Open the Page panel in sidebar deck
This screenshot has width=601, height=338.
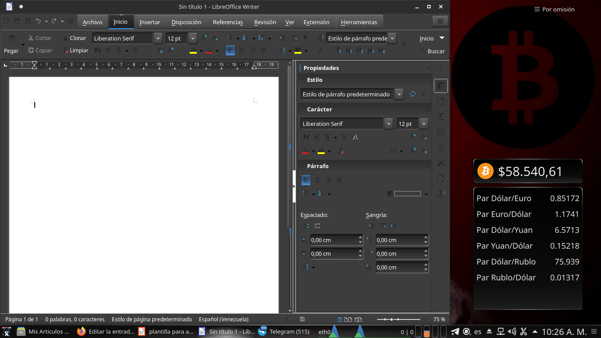(x=441, y=102)
